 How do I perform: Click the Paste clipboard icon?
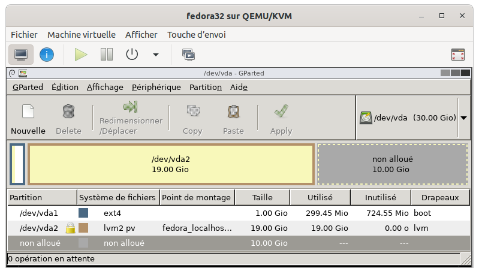tap(234, 111)
